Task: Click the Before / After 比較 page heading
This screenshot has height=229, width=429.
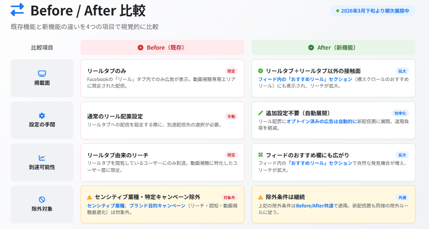Action: point(88,11)
